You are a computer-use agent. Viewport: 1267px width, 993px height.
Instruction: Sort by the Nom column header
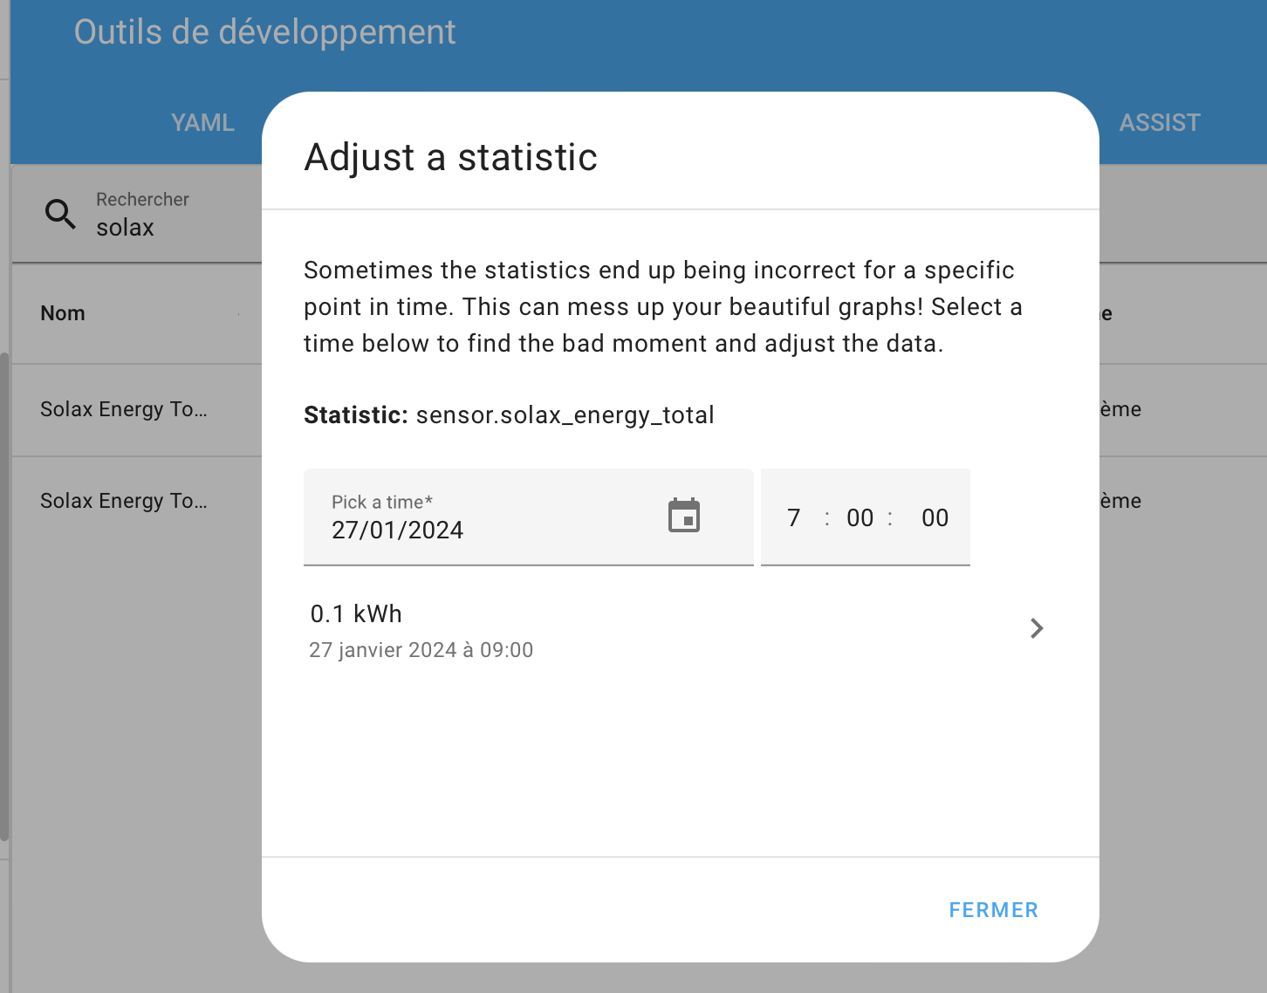click(63, 313)
